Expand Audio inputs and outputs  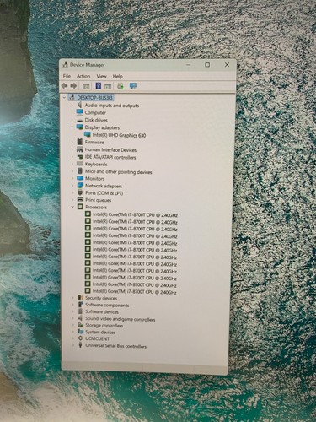click(72, 105)
